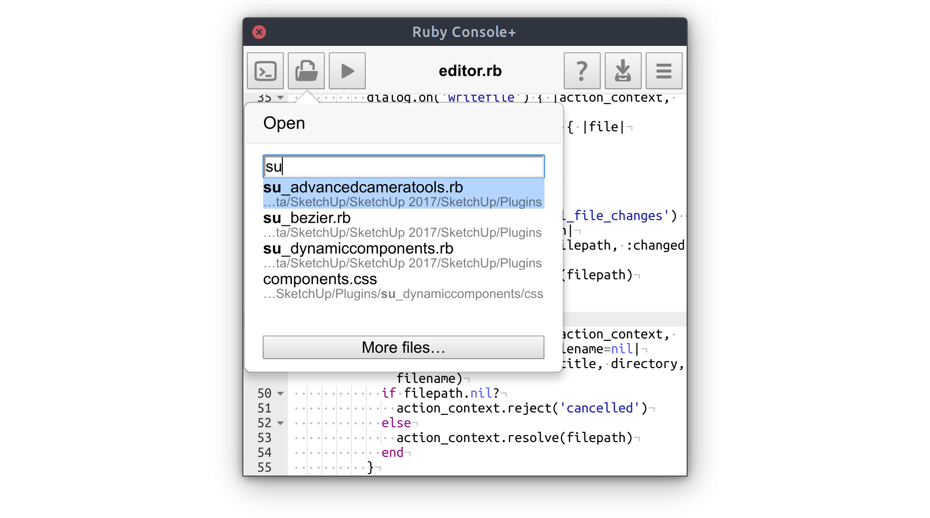This screenshot has width=930, height=518.
Task: Click the 'cancelled' string in code
Action: 599,408
